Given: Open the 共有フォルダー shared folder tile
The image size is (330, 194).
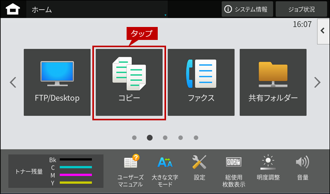Looking at the screenshot, I should [273, 82].
